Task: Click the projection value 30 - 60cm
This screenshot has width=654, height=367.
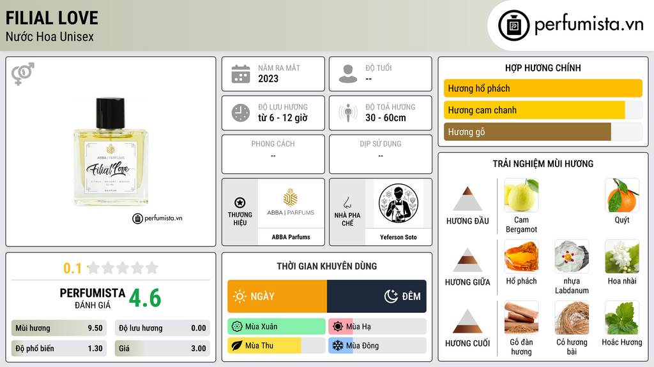Action: click(386, 118)
